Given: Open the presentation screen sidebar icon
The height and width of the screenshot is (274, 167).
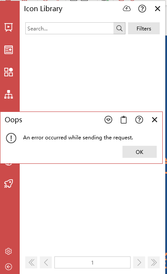Looking at the screenshot, I should tap(9, 27).
